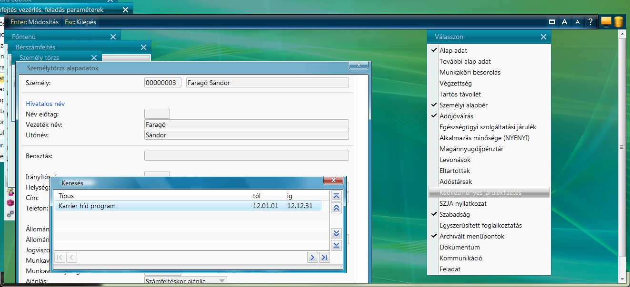Uncheck the Személyi alapbér menu item
630x287 pixels.
pyautogui.click(x=463, y=105)
